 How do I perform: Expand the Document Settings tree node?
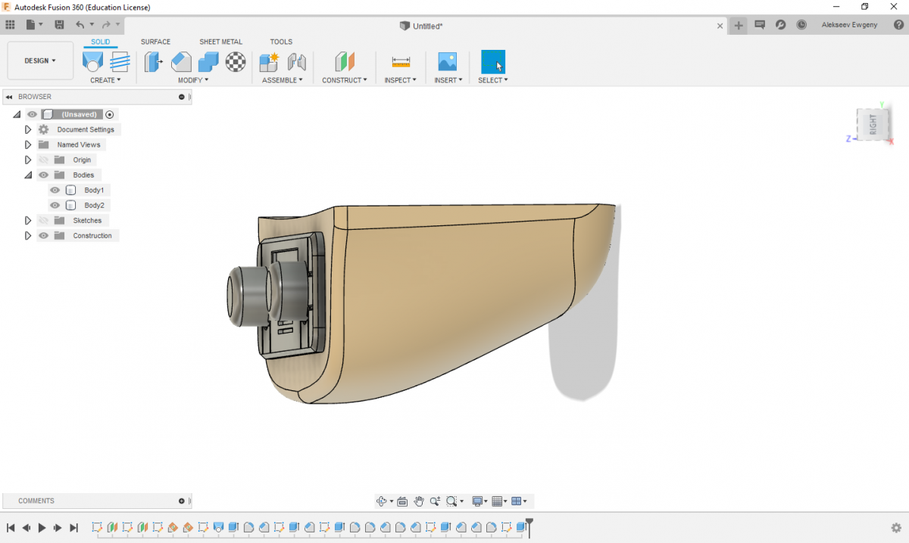click(x=28, y=129)
